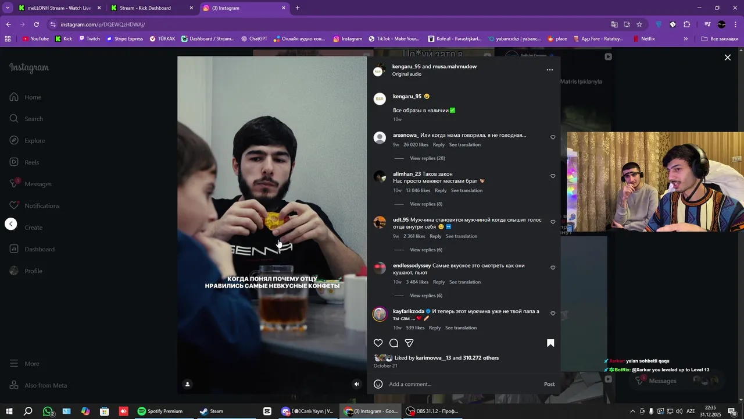Screen dimensions: 744x419
Task: Open the kengaru_95 profile link in post header
Action: click(406, 66)
